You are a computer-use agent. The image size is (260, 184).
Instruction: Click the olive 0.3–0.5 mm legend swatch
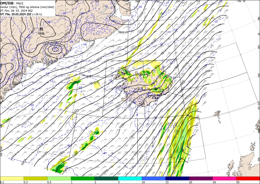tap(35, 178)
